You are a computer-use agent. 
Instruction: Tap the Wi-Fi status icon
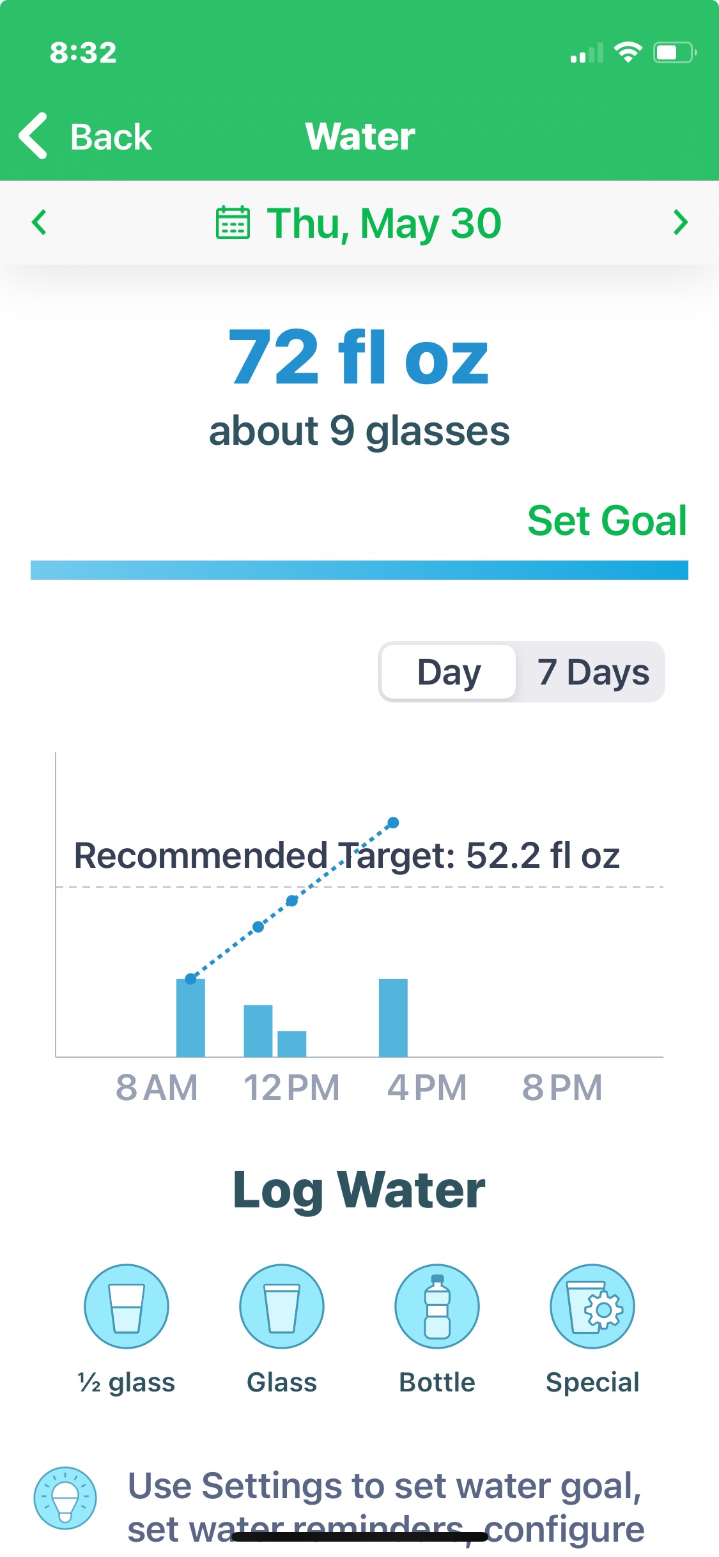click(x=628, y=52)
